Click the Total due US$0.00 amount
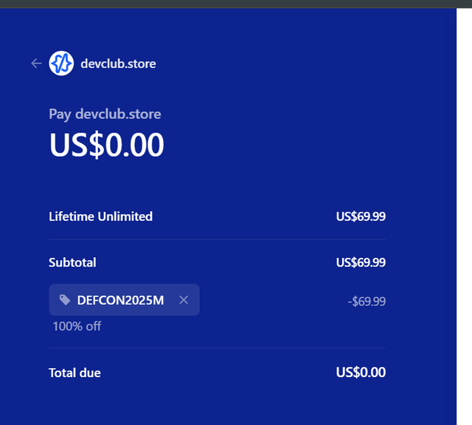Viewport: 472px width, 425px height. pos(361,373)
